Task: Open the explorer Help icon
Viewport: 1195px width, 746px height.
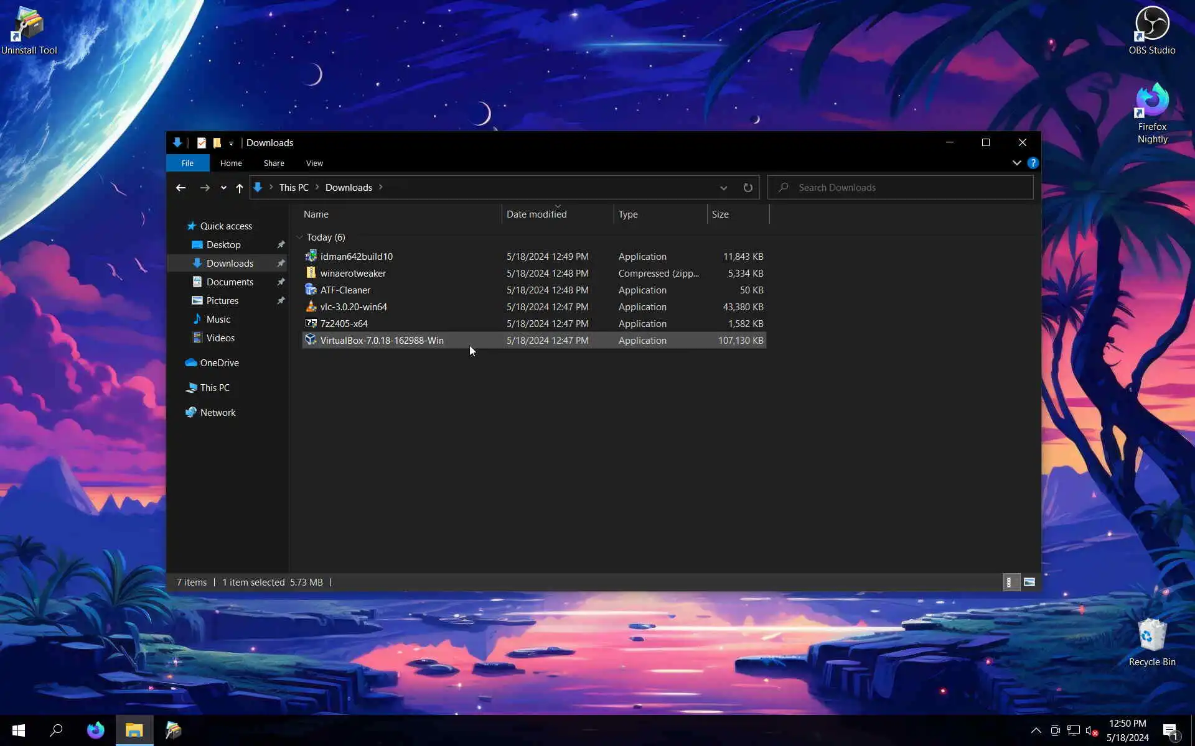Action: (x=1033, y=163)
